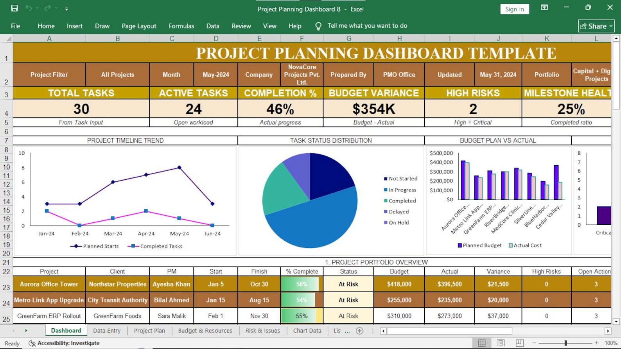Switch to the Risk & Issues sheet tab
The image size is (621, 349).
262,331
